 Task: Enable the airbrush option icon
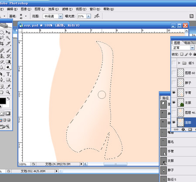pos(97,16)
